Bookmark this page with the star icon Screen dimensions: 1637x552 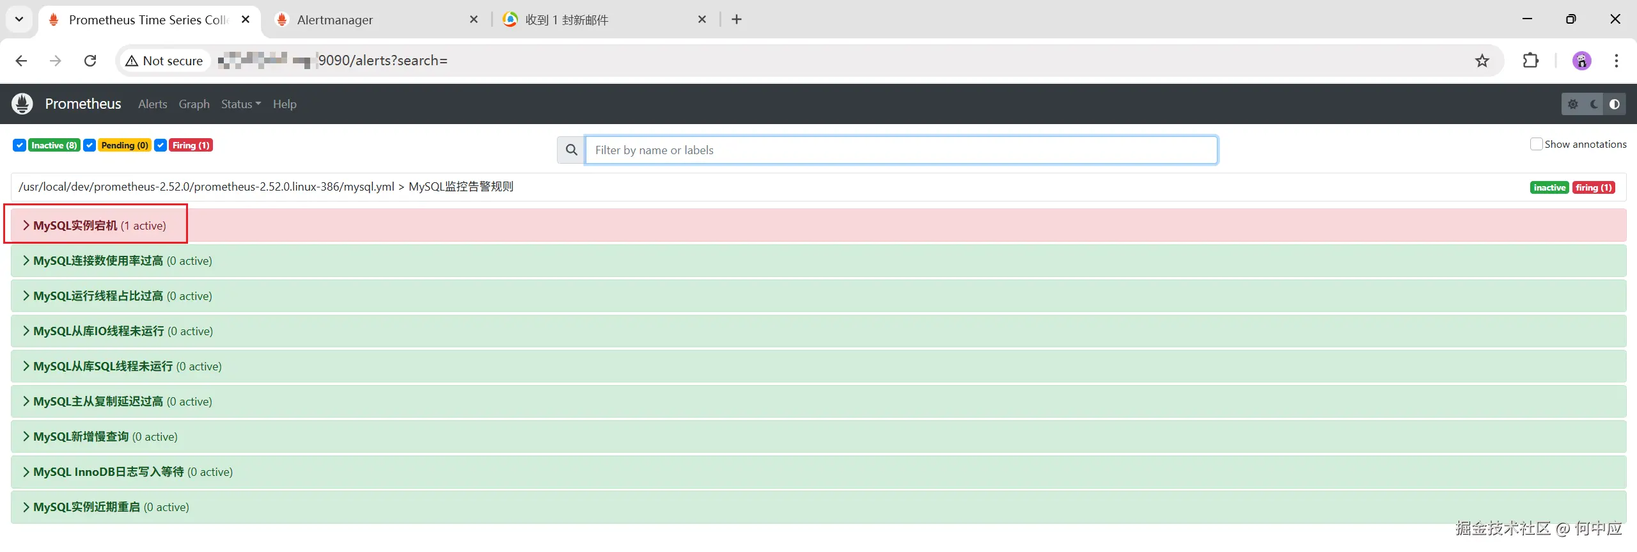(x=1482, y=61)
